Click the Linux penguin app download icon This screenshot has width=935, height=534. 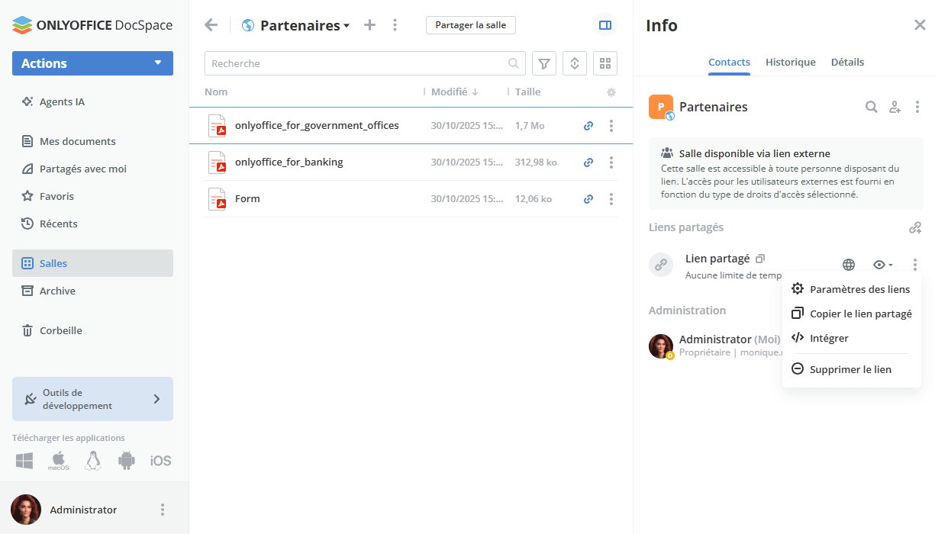tap(93, 461)
